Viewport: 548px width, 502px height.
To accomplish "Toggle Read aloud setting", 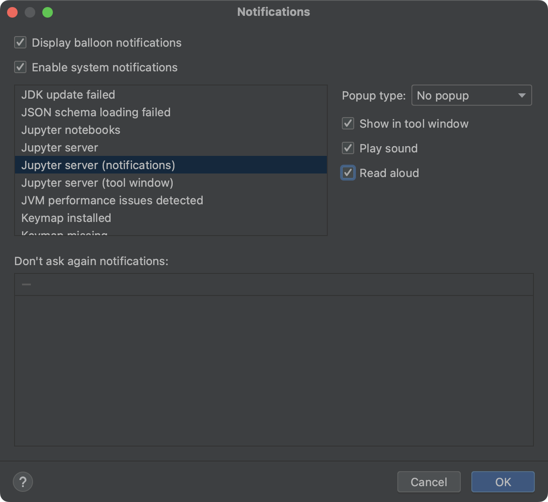I will pyautogui.click(x=348, y=173).
